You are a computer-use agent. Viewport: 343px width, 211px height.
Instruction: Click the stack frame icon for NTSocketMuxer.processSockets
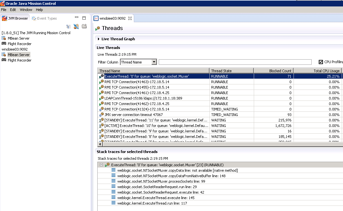coord(113,181)
